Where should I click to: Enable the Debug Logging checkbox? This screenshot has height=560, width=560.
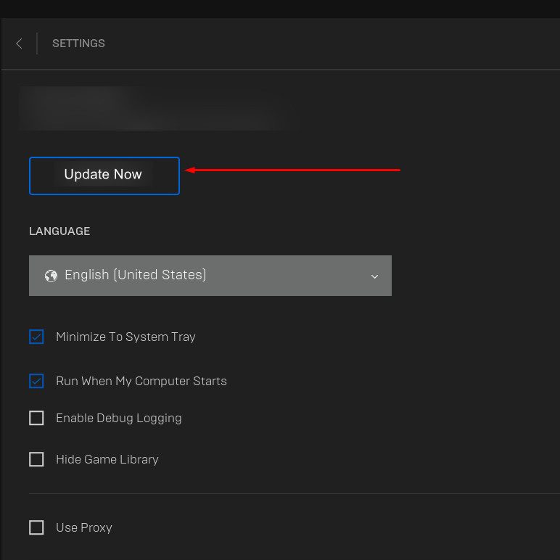click(36, 418)
